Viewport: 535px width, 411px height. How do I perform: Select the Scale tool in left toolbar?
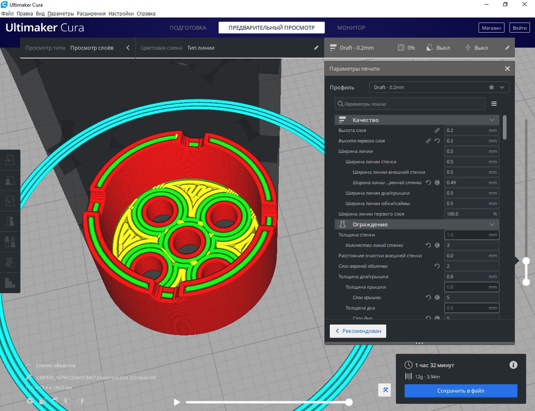pyautogui.click(x=10, y=180)
